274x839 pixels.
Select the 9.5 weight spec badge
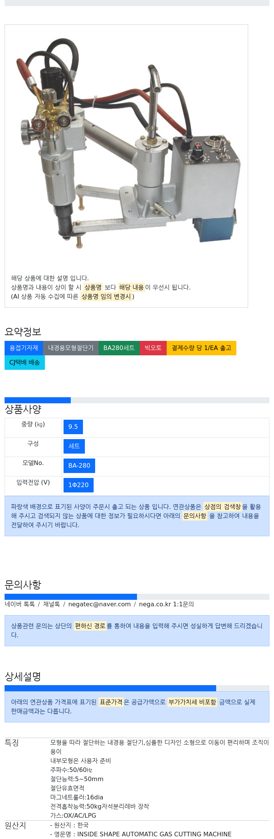point(73,427)
